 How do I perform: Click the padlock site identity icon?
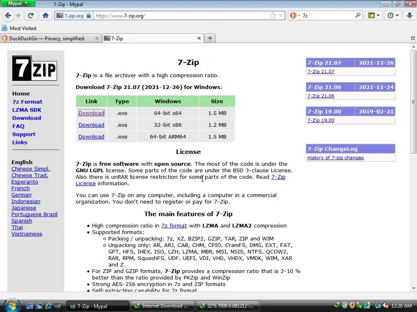(x=89, y=16)
